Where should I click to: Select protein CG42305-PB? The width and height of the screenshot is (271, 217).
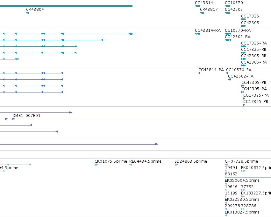[254, 83]
